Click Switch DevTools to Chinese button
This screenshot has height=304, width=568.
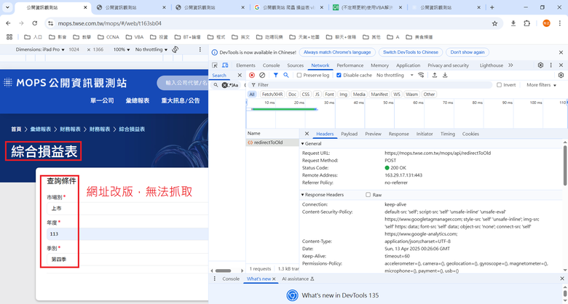pyautogui.click(x=411, y=52)
